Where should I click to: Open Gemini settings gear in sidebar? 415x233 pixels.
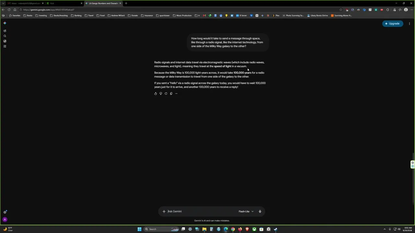point(5,212)
